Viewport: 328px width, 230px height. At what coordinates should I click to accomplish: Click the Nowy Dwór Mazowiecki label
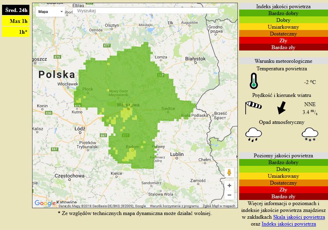coord(119,93)
